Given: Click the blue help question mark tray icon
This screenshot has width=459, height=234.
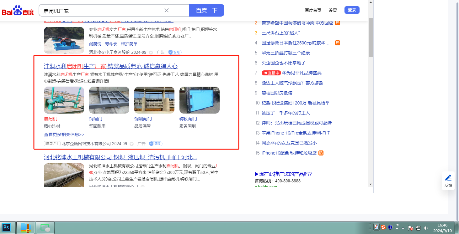Looking at the screenshot, I should coord(390,227).
